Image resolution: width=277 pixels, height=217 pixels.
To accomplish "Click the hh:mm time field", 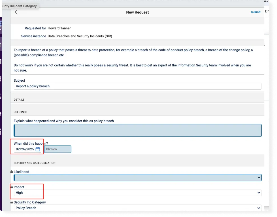I will click(57, 149).
